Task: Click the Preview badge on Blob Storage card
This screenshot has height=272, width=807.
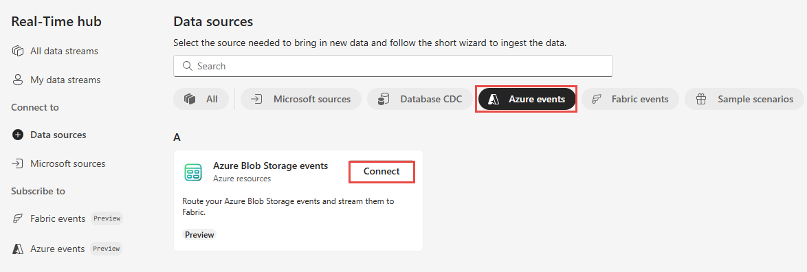Action: click(x=200, y=234)
